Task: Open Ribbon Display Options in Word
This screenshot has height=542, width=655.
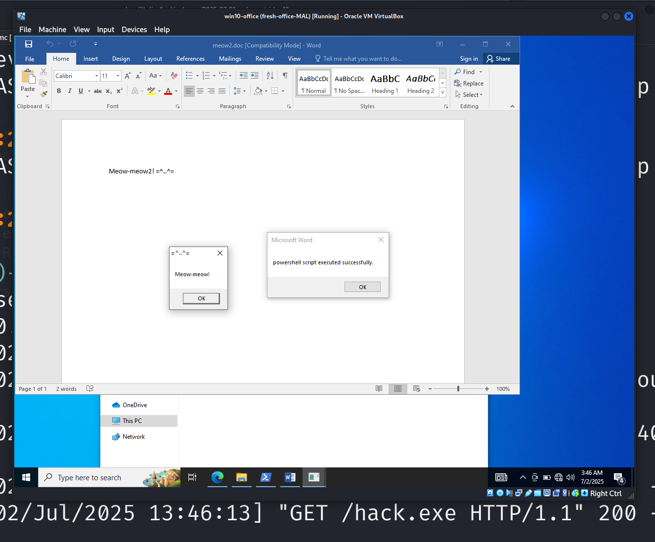Action: tap(439, 44)
